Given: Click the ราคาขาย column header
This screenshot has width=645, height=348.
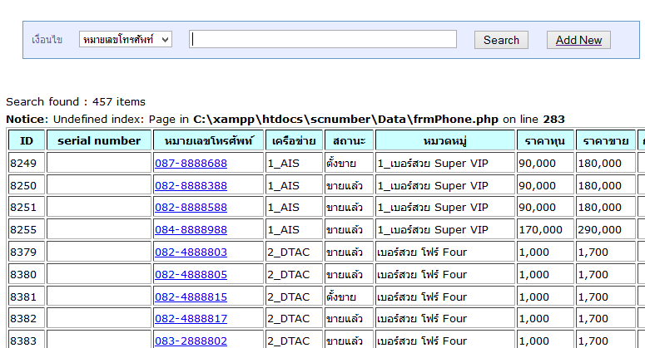Looking at the screenshot, I should coord(606,140).
